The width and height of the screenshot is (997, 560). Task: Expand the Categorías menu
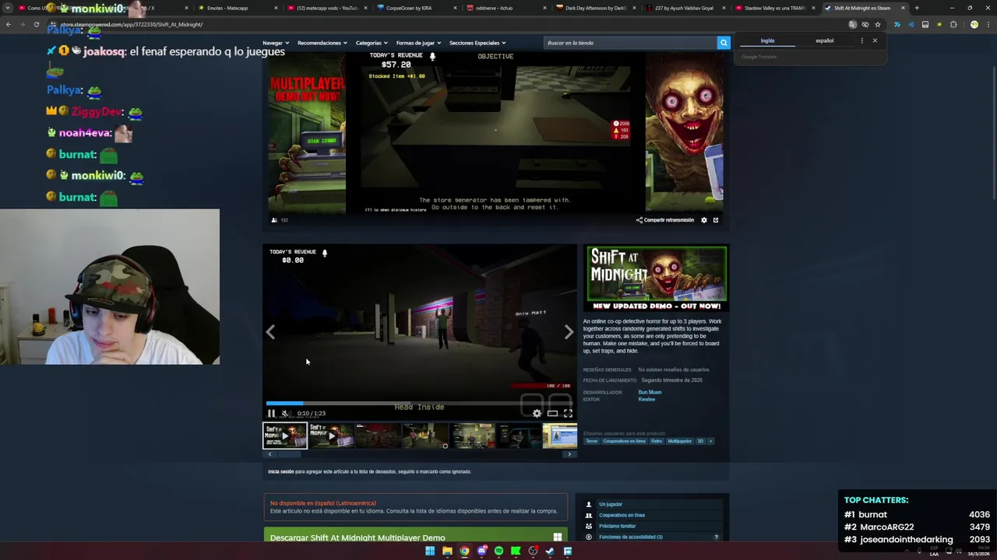[x=372, y=43]
